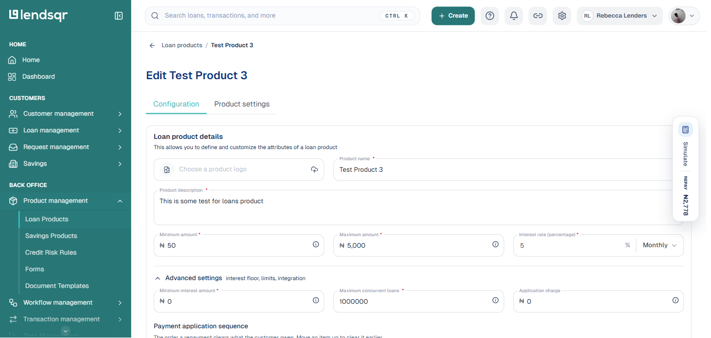Click the Home house icon in sidebar
This screenshot has height=338, width=711.
13,60
